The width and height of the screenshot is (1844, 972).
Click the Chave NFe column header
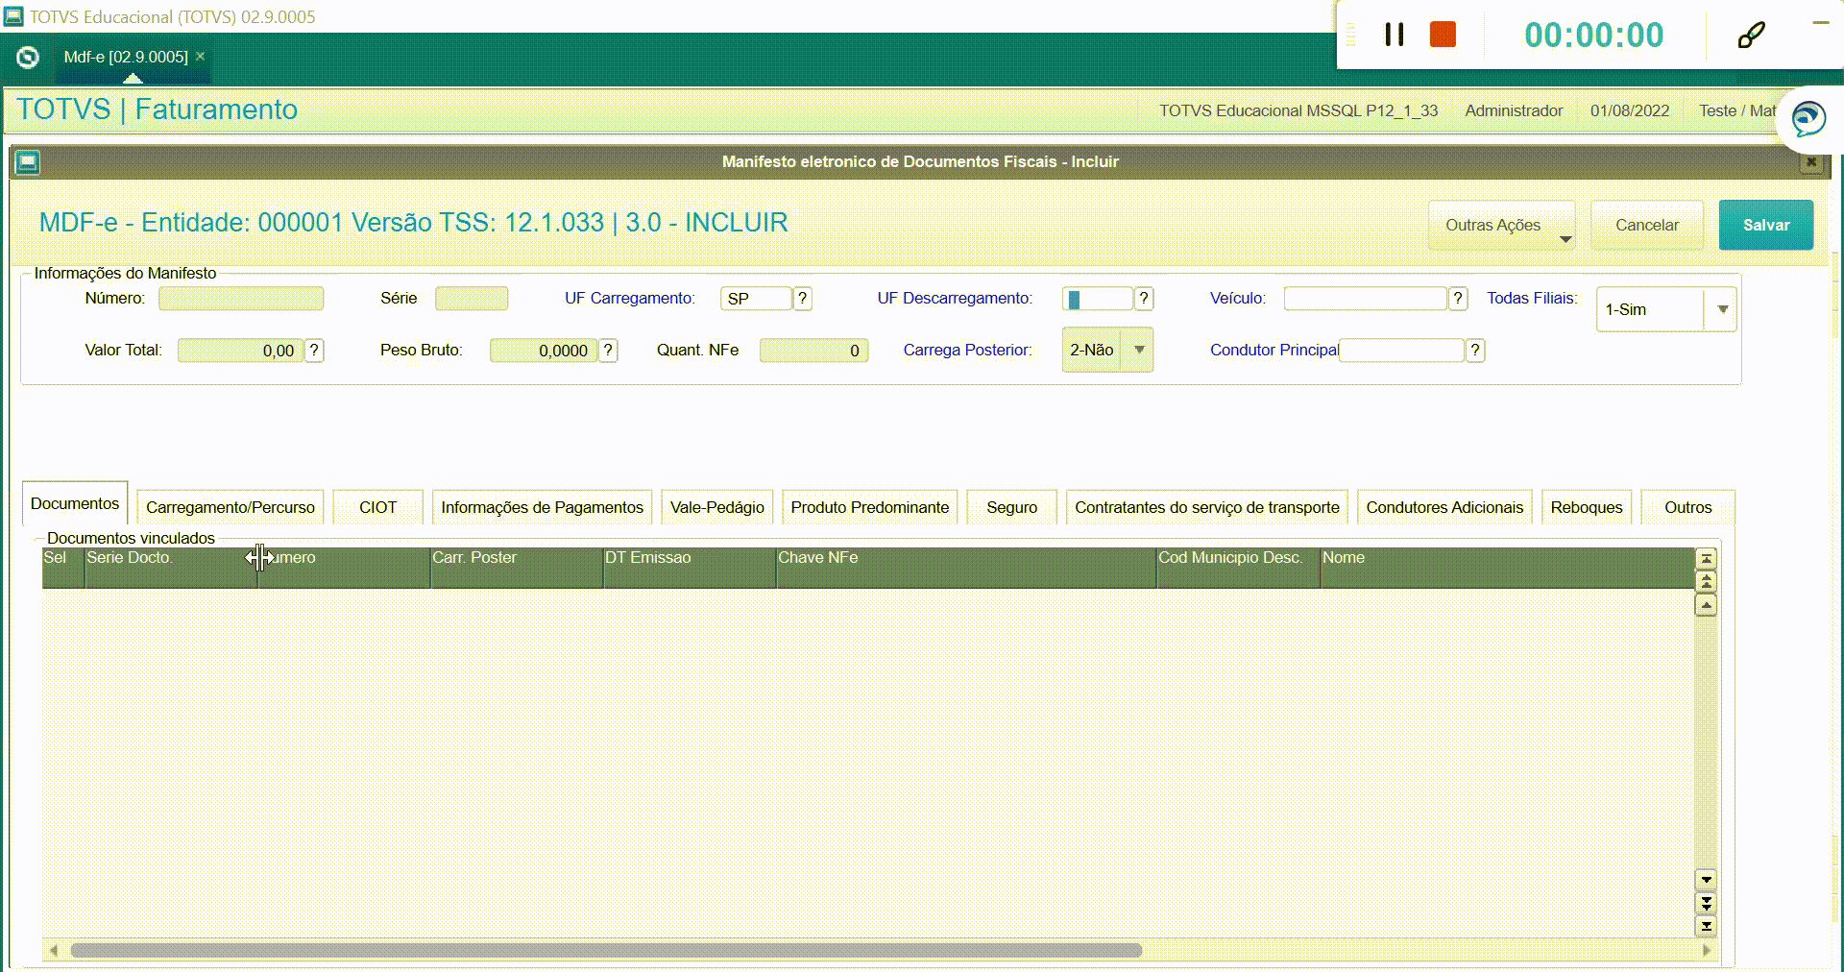(966, 568)
